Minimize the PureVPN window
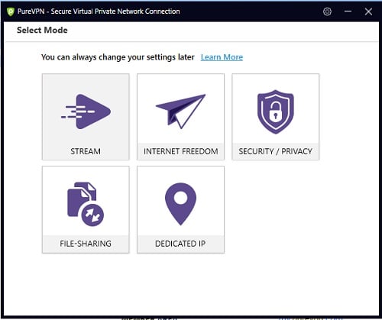Viewport: 382px width, 320px height. pos(348,11)
